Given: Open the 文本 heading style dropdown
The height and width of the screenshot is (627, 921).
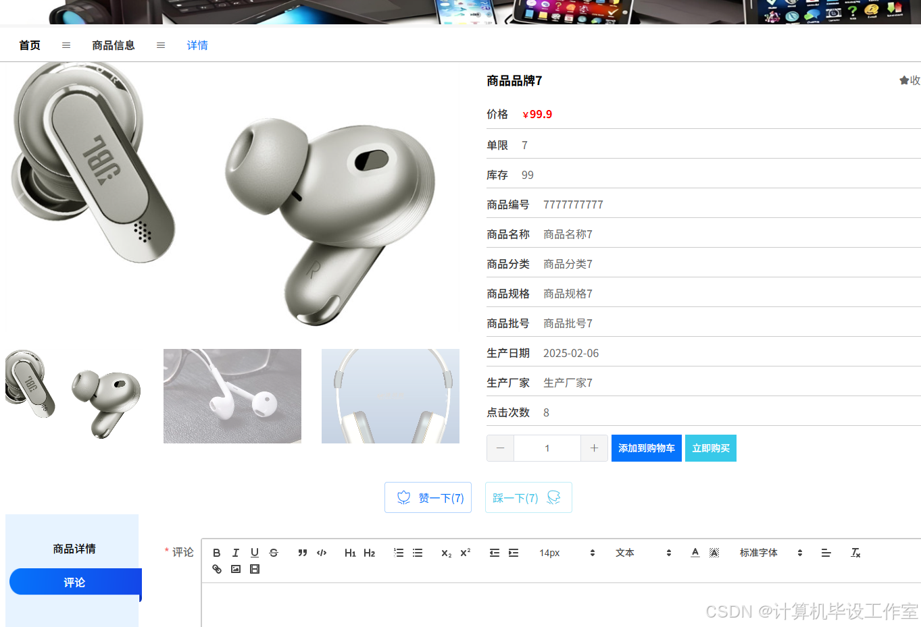Looking at the screenshot, I should tap(644, 553).
